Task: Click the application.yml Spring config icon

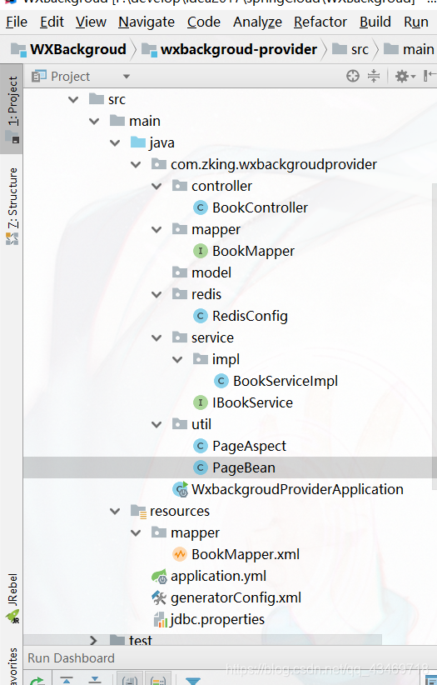Action: 159,577
